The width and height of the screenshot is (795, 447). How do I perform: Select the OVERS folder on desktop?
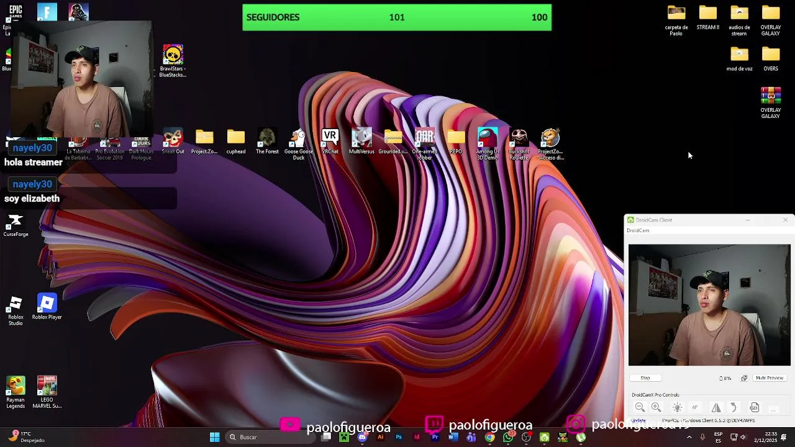click(x=771, y=59)
